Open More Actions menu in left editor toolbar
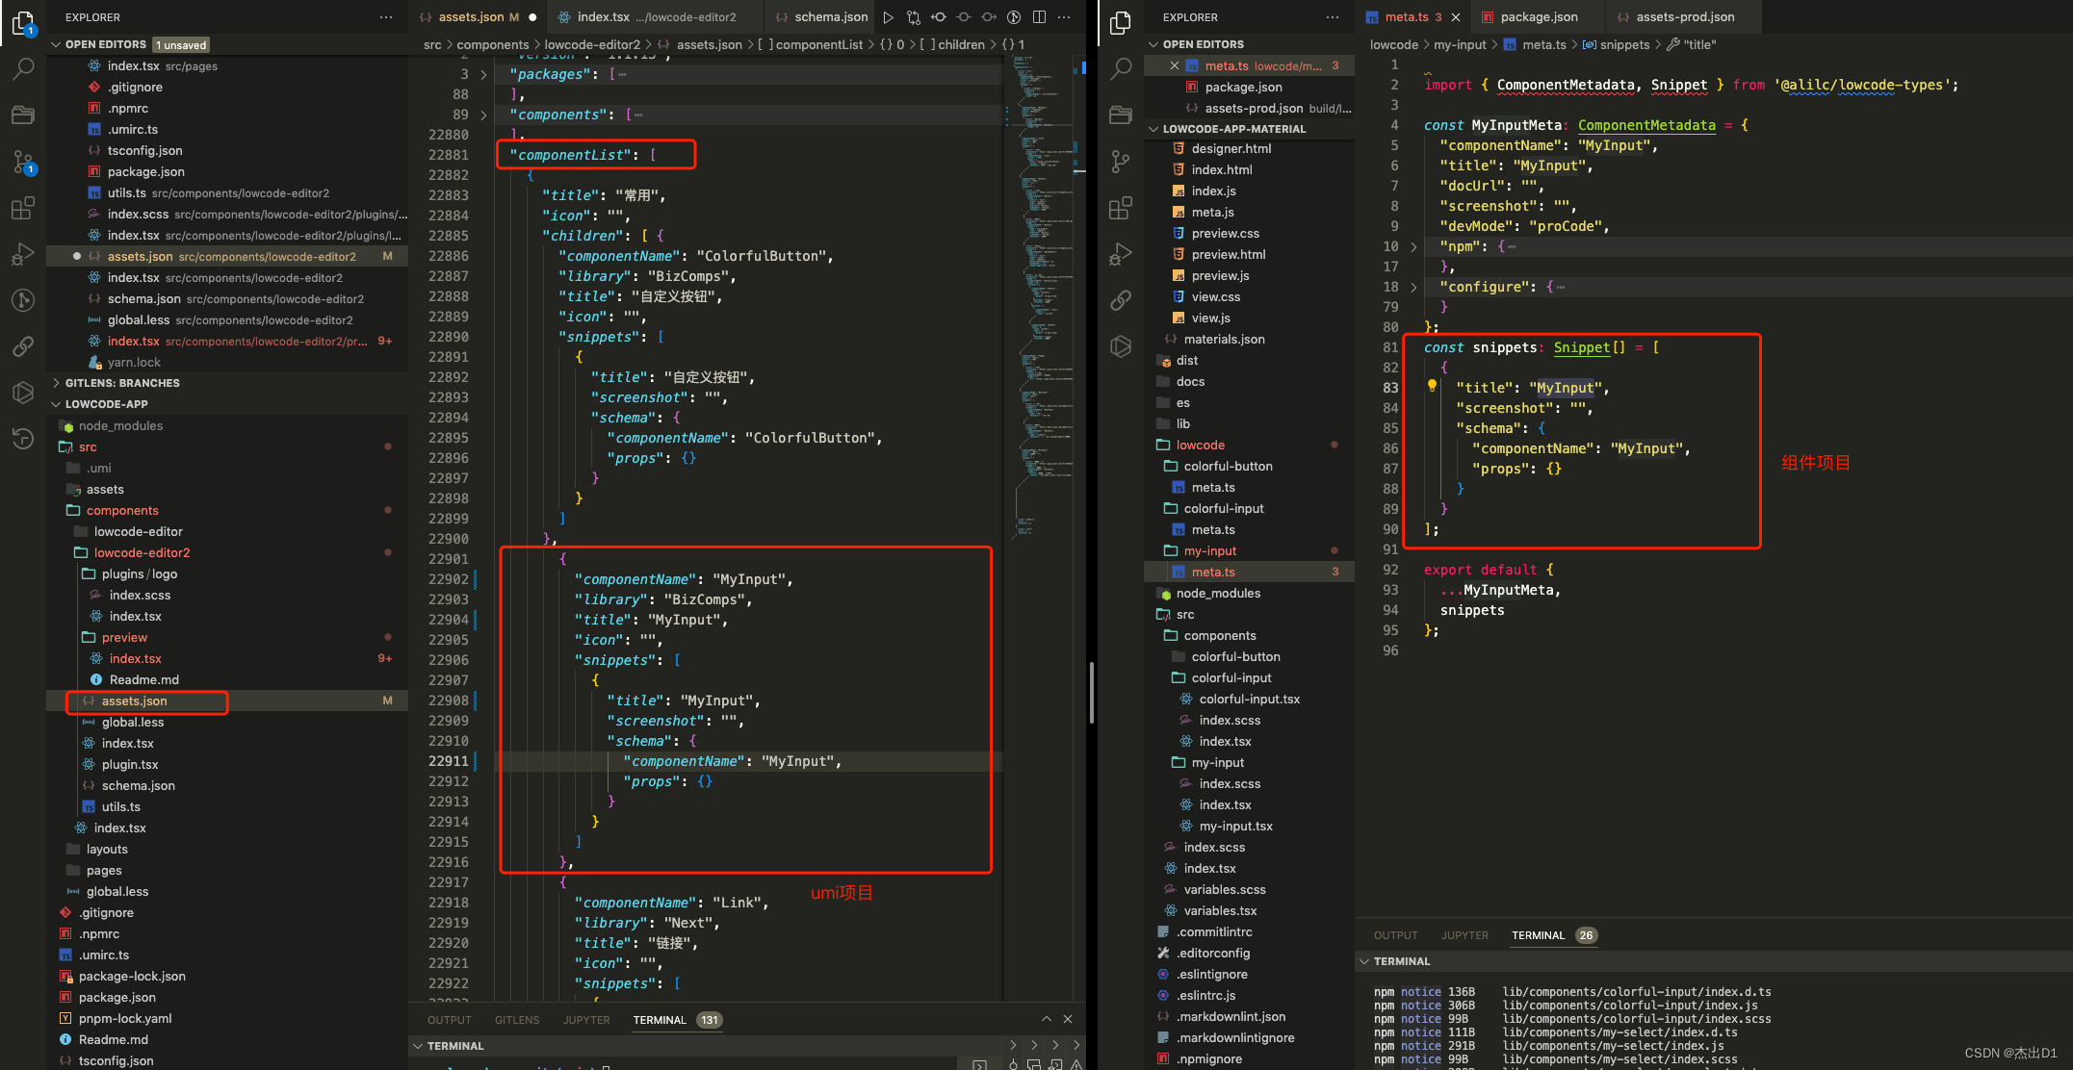Screen dimensions: 2073x1070 [x=1064, y=17]
